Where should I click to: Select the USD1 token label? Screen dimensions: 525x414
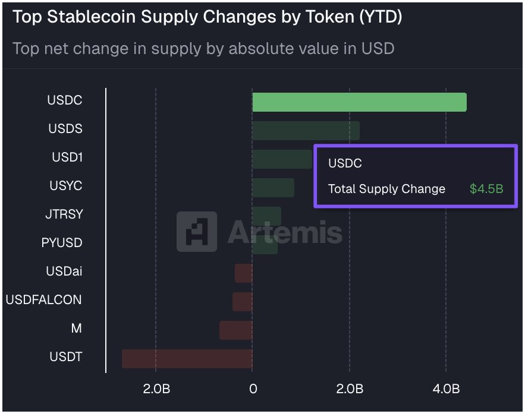(67, 157)
